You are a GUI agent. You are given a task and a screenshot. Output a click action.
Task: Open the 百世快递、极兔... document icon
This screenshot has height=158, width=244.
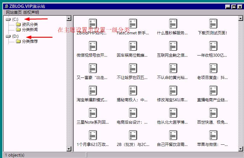click(x=213, y=113)
